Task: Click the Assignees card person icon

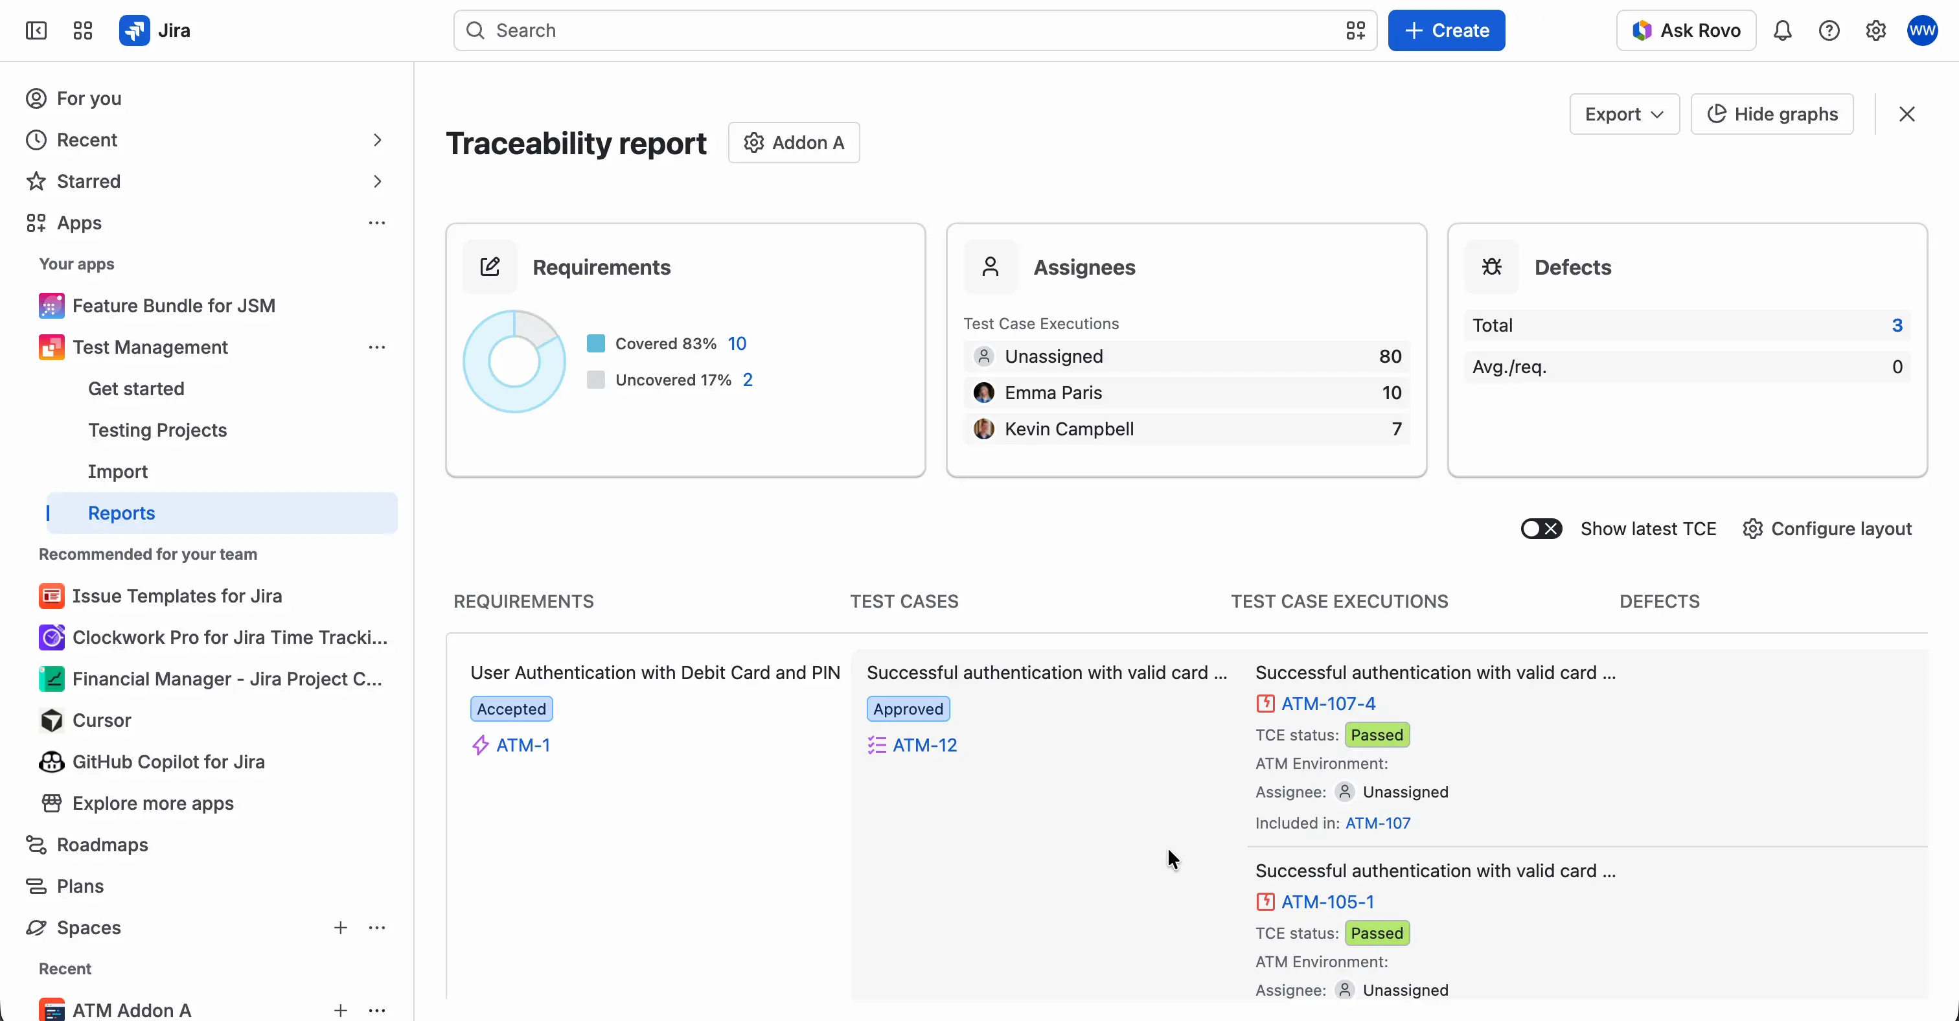Action: click(x=990, y=267)
